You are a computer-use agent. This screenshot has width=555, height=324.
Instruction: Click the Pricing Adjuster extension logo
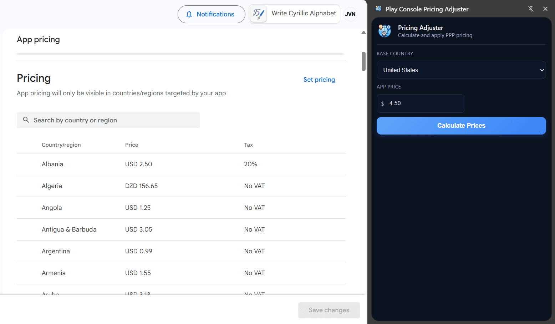385,31
